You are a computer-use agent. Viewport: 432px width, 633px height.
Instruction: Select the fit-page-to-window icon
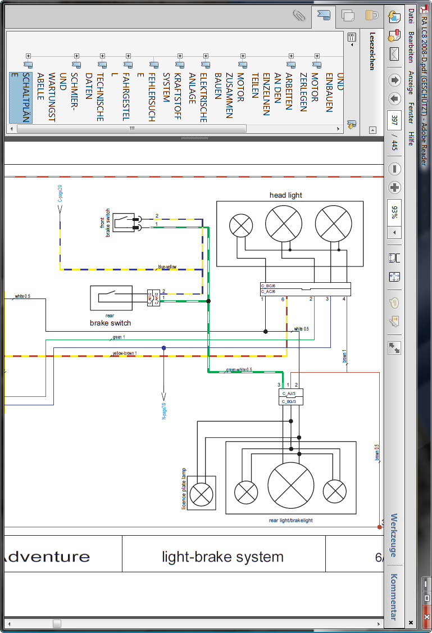394,277
